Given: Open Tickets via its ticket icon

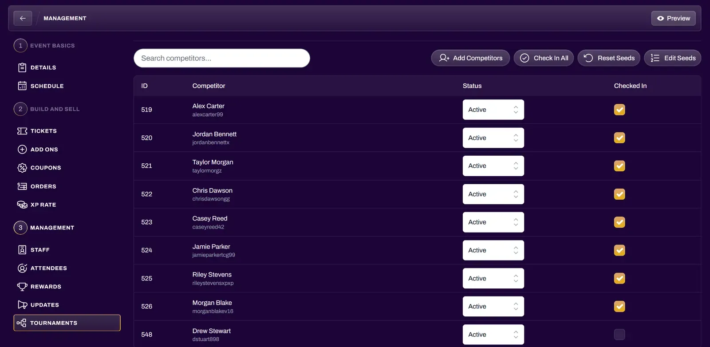Looking at the screenshot, I should pyautogui.click(x=22, y=131).
